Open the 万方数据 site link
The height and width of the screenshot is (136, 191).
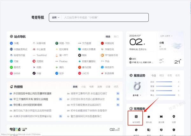(x=87, y=43)
